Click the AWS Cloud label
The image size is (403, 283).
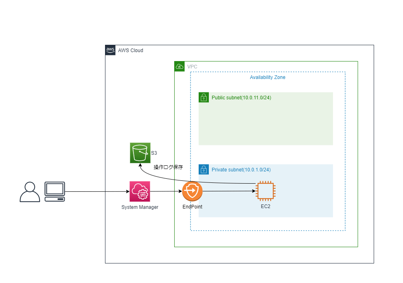pos(131,50)
